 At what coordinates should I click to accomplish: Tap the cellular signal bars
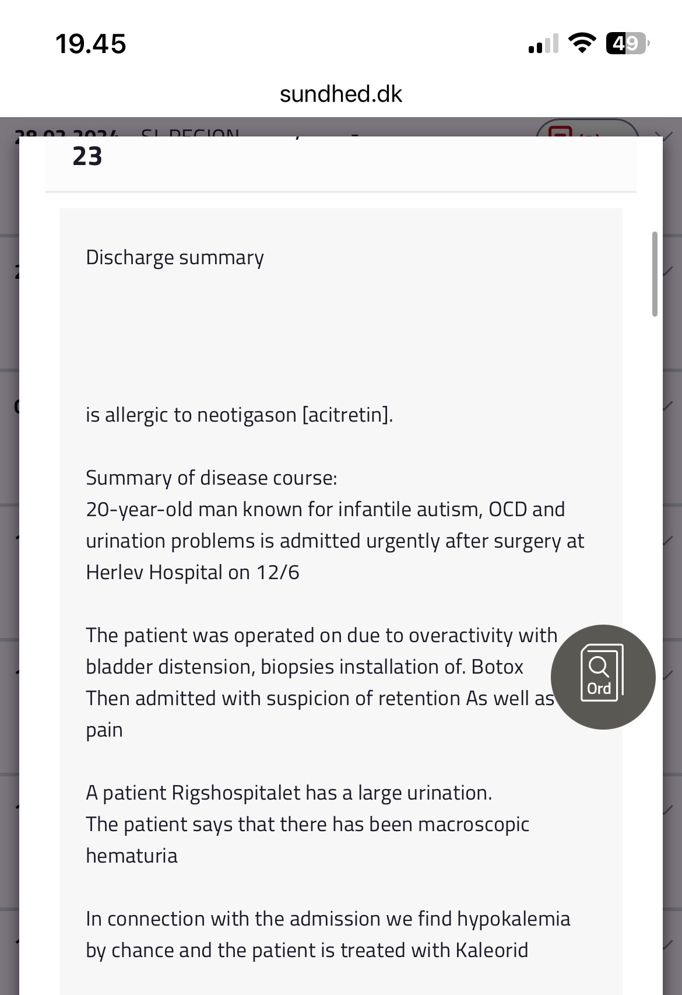(x=543, y=44)
